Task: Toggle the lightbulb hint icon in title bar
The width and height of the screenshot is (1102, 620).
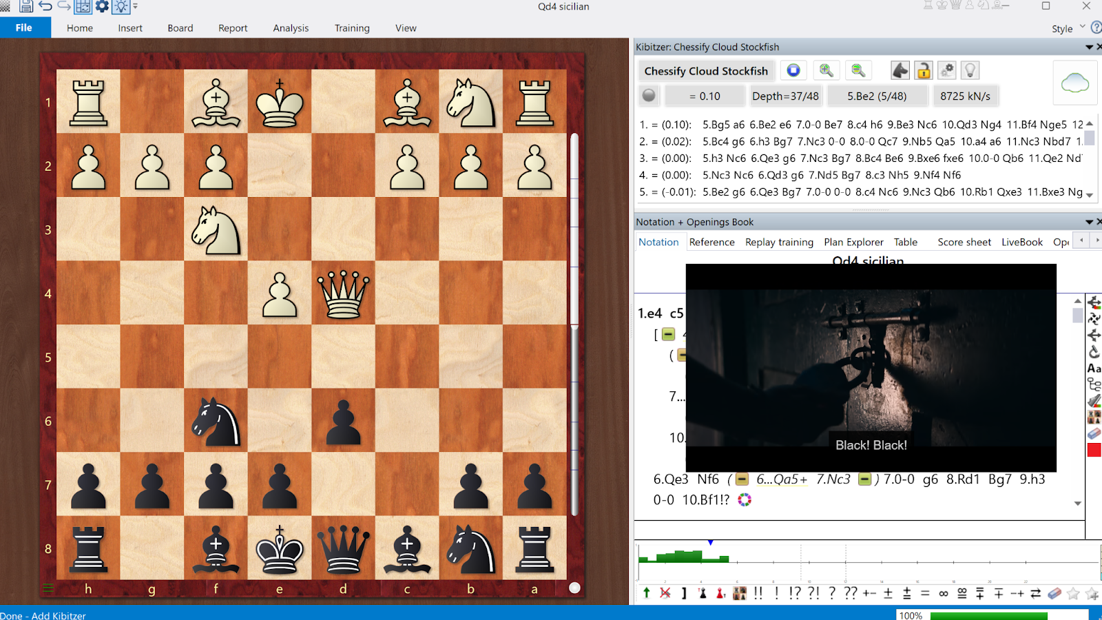Action: (x=121, y=6)
